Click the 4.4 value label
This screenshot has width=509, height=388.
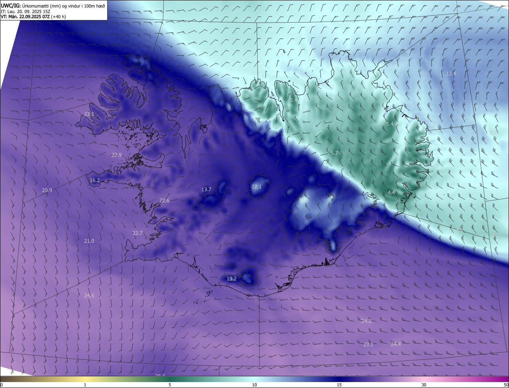point(391,192)
